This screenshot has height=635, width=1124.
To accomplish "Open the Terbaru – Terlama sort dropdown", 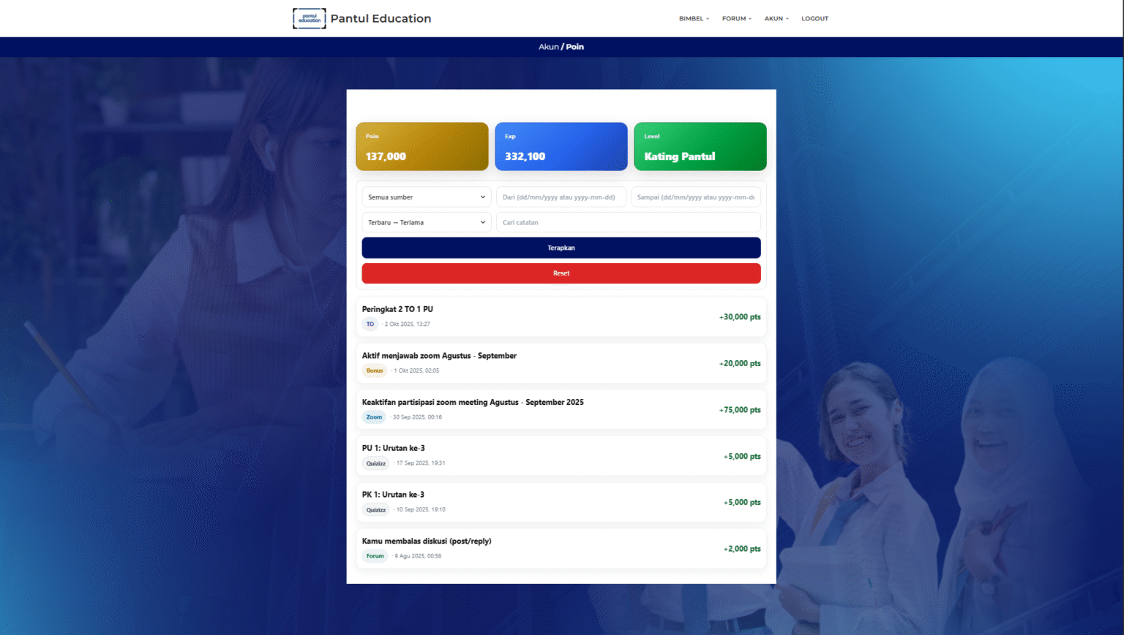I will (x=427, y=223).
